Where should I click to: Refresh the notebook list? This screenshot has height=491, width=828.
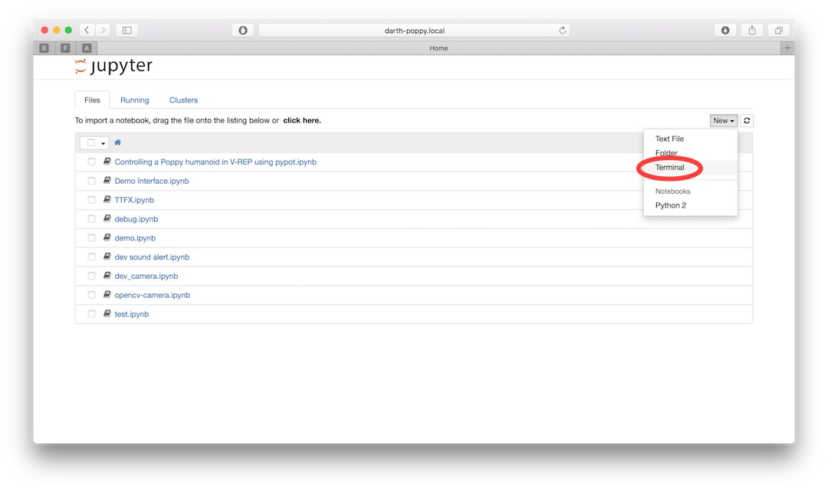[747, 121]
